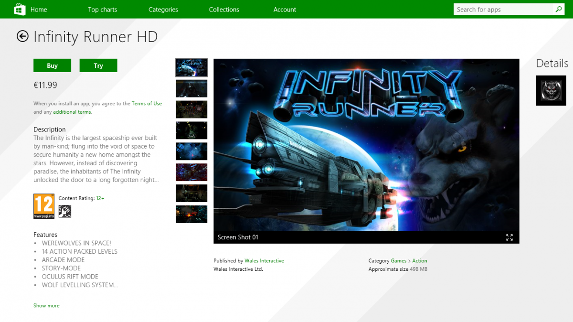Screen dimensions: 573x322
Task: Click the STORY-MODE feature
Action: (61, 268)
